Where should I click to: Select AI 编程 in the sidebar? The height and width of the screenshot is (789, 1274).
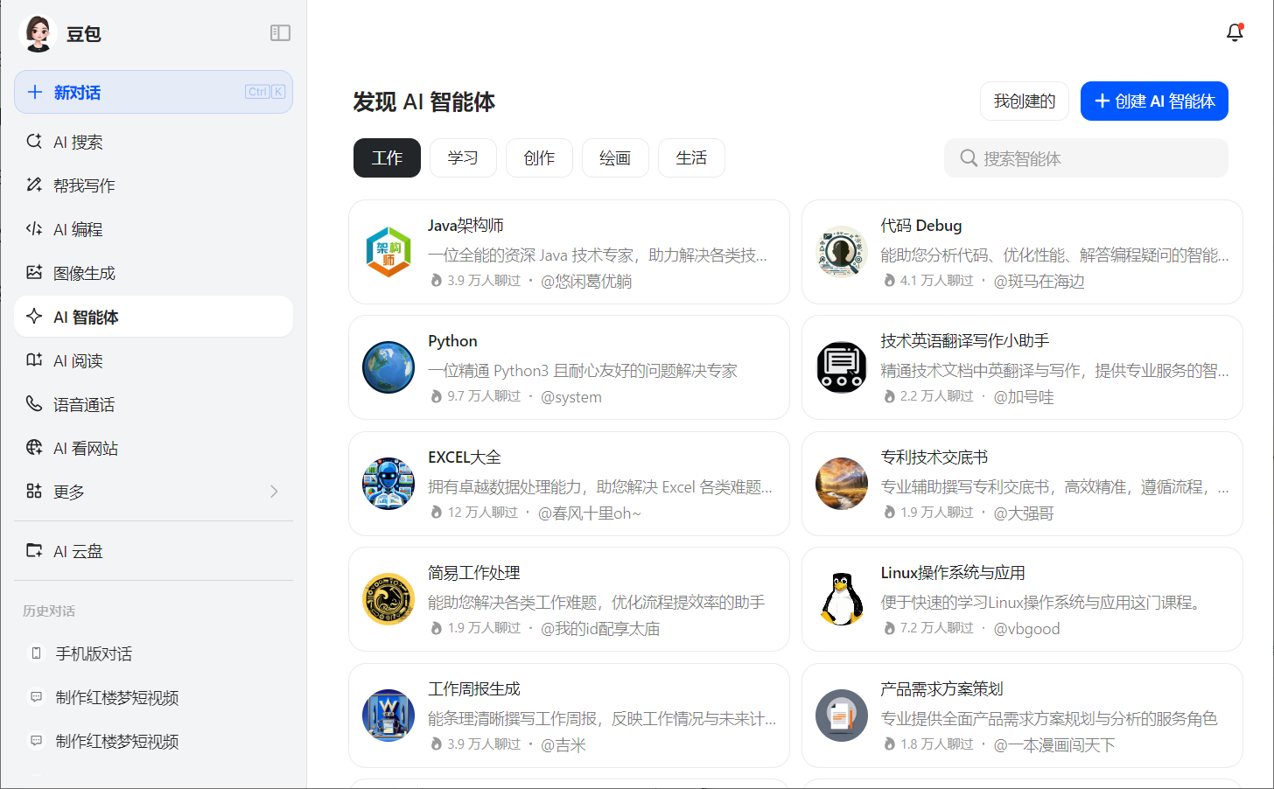click(x=78, y=229)
